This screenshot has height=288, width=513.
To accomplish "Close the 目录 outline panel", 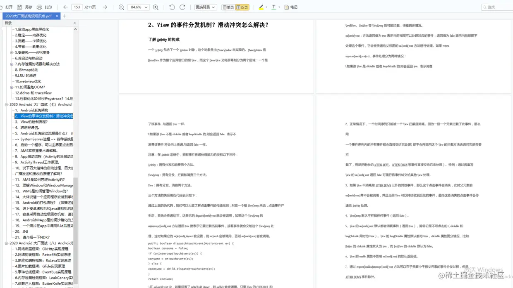I will tap(74, 23).
